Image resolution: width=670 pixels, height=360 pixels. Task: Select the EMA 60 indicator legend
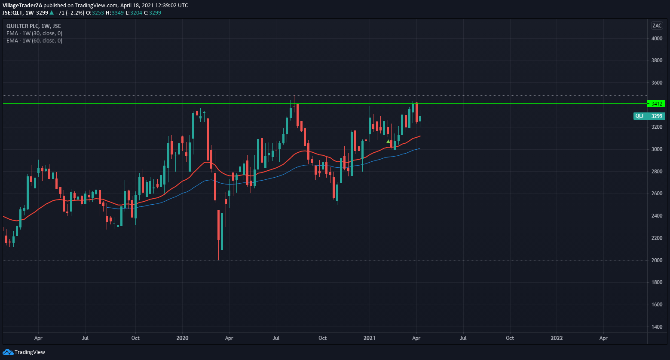34,41
